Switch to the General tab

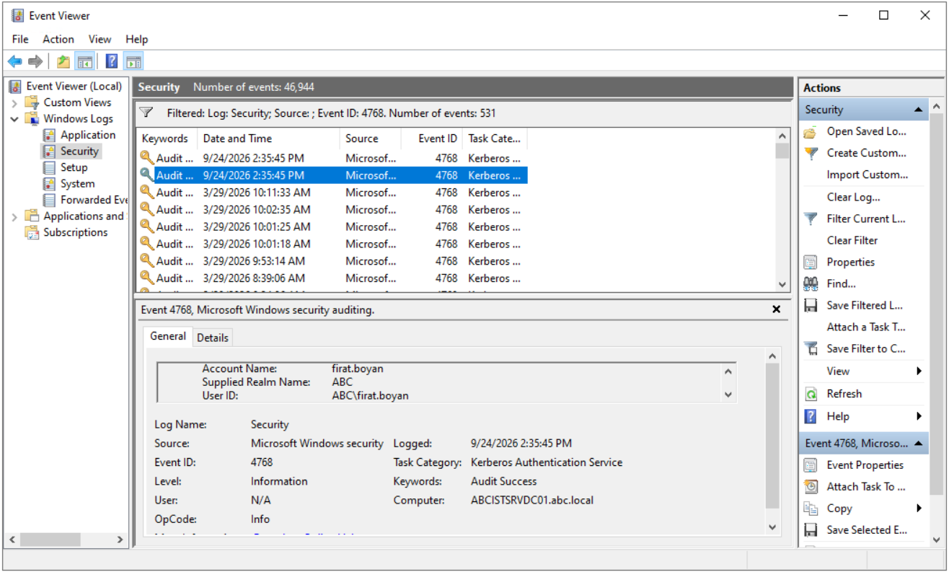[168, 336]
